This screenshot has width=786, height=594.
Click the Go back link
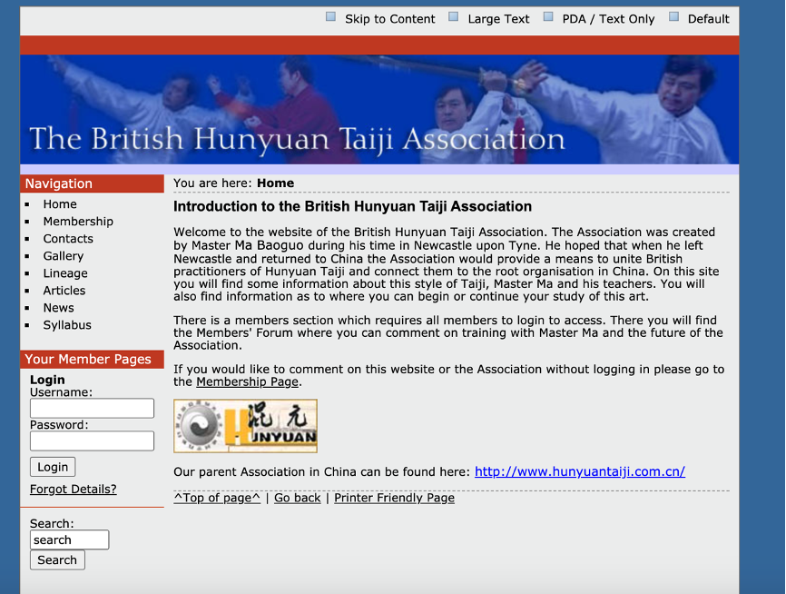(298, 498)
